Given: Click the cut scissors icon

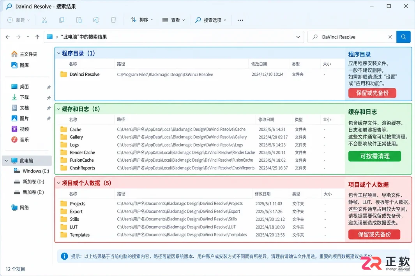Looking at the screenshot, I should tap(44, 20).
